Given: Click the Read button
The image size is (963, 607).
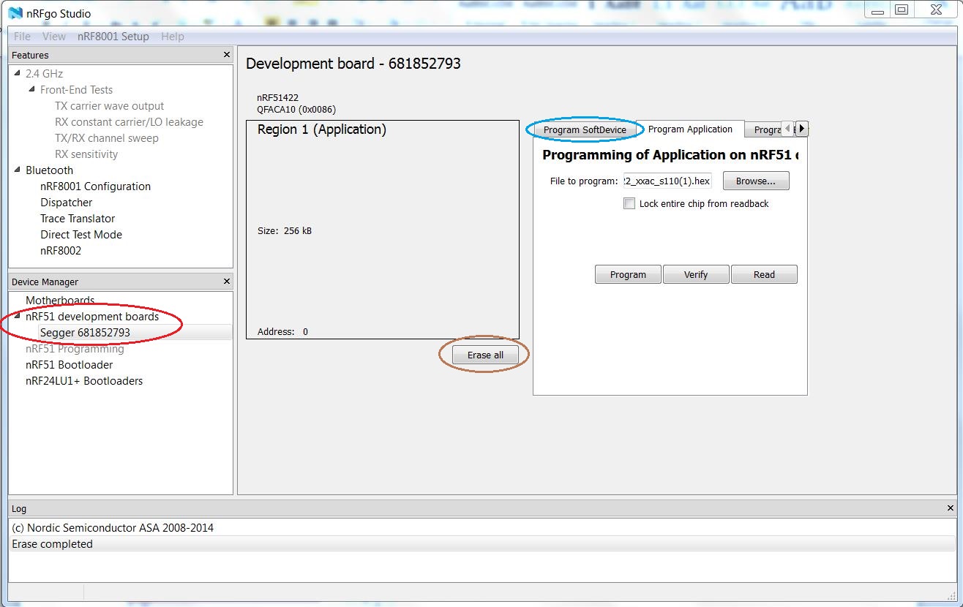Looking at the screenshot, I should tap(764, 275).
